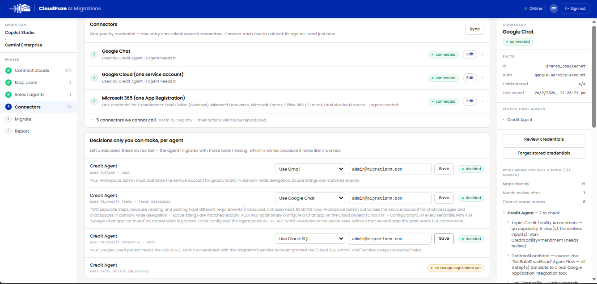The width and height of the screenshot is (597, 284).
Task: Click the green check beside Map users
Action: (8, 83)
